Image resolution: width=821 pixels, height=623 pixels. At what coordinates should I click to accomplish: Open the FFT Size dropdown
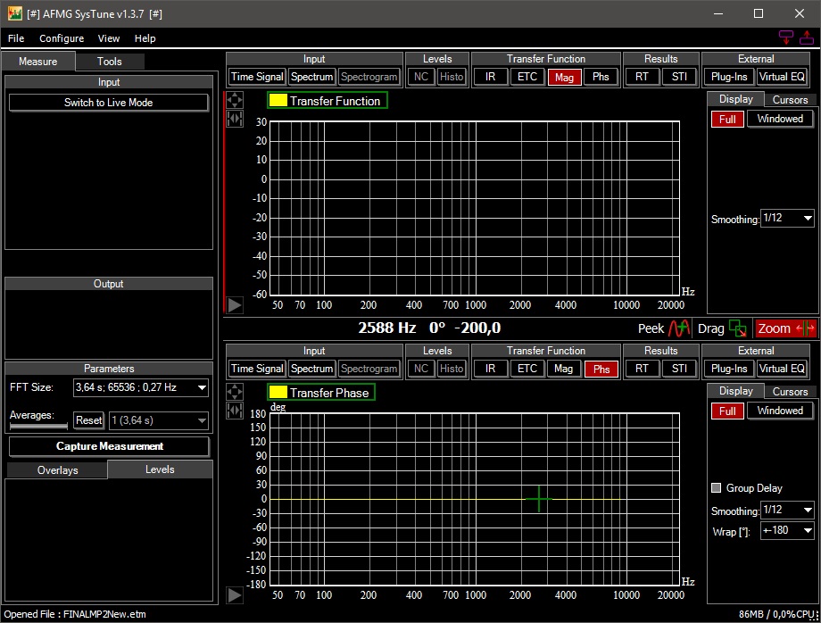(x=140, y=387)
